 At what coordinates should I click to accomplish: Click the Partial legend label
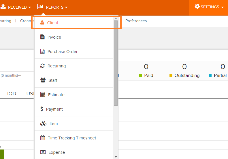(220, 75)
